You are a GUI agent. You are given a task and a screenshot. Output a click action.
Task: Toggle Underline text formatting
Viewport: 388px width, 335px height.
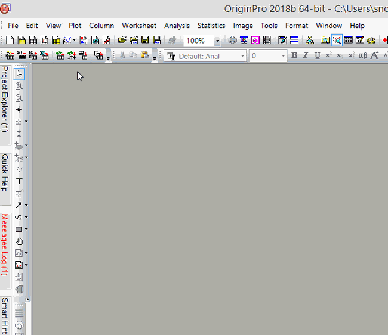317,56
